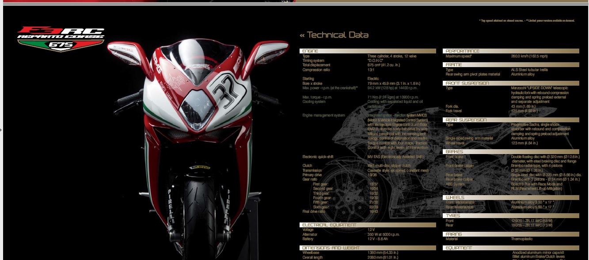
Task: Click the "Voltage" label
Action: point(308,230)
